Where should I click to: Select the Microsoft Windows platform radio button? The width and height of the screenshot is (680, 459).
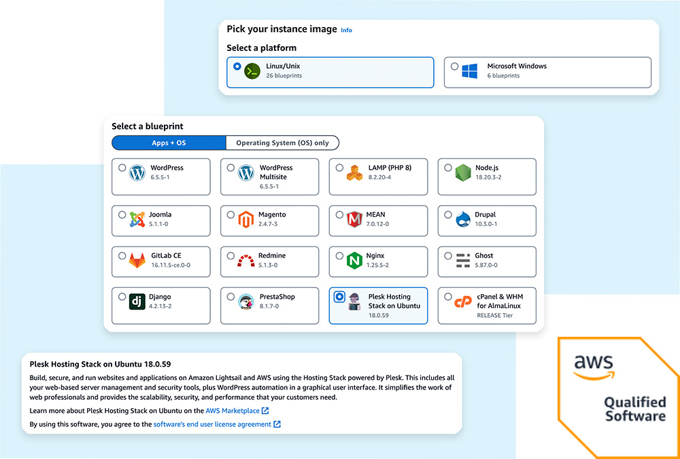[454, 67]
